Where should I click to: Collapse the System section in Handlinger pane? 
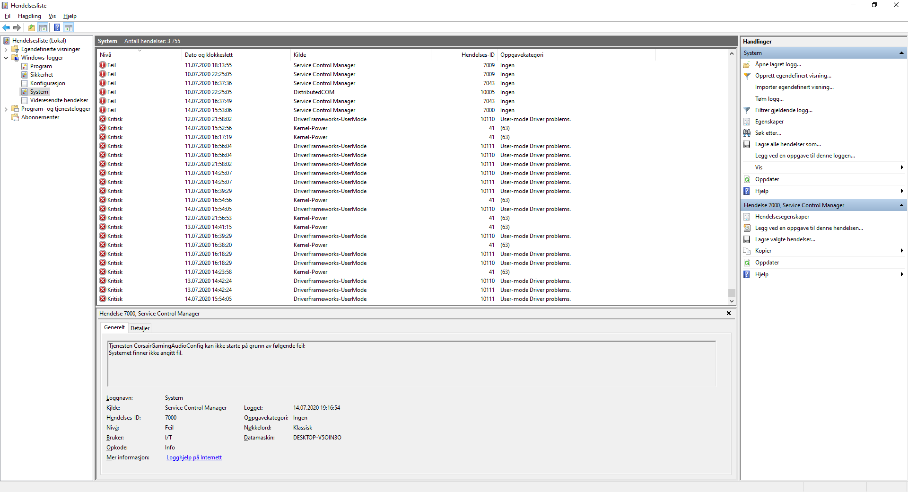[901, 53]
